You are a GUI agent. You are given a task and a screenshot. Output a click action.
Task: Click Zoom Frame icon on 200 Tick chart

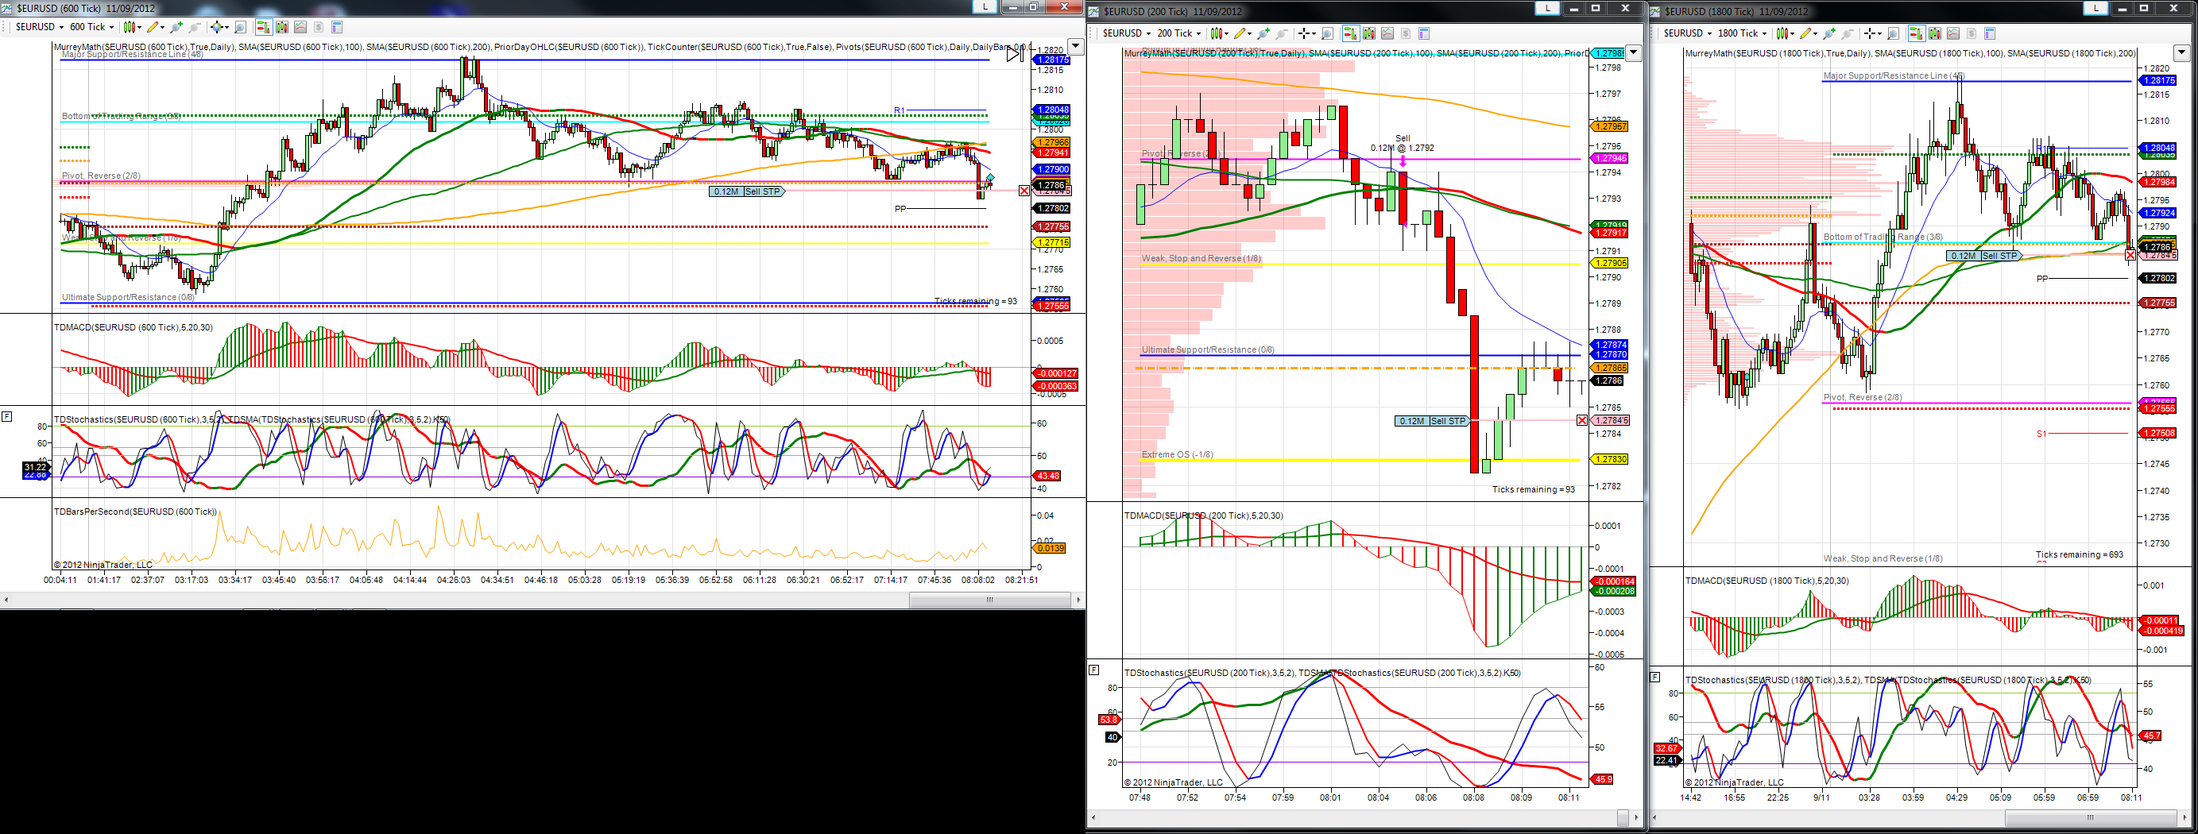(1328, 34)
